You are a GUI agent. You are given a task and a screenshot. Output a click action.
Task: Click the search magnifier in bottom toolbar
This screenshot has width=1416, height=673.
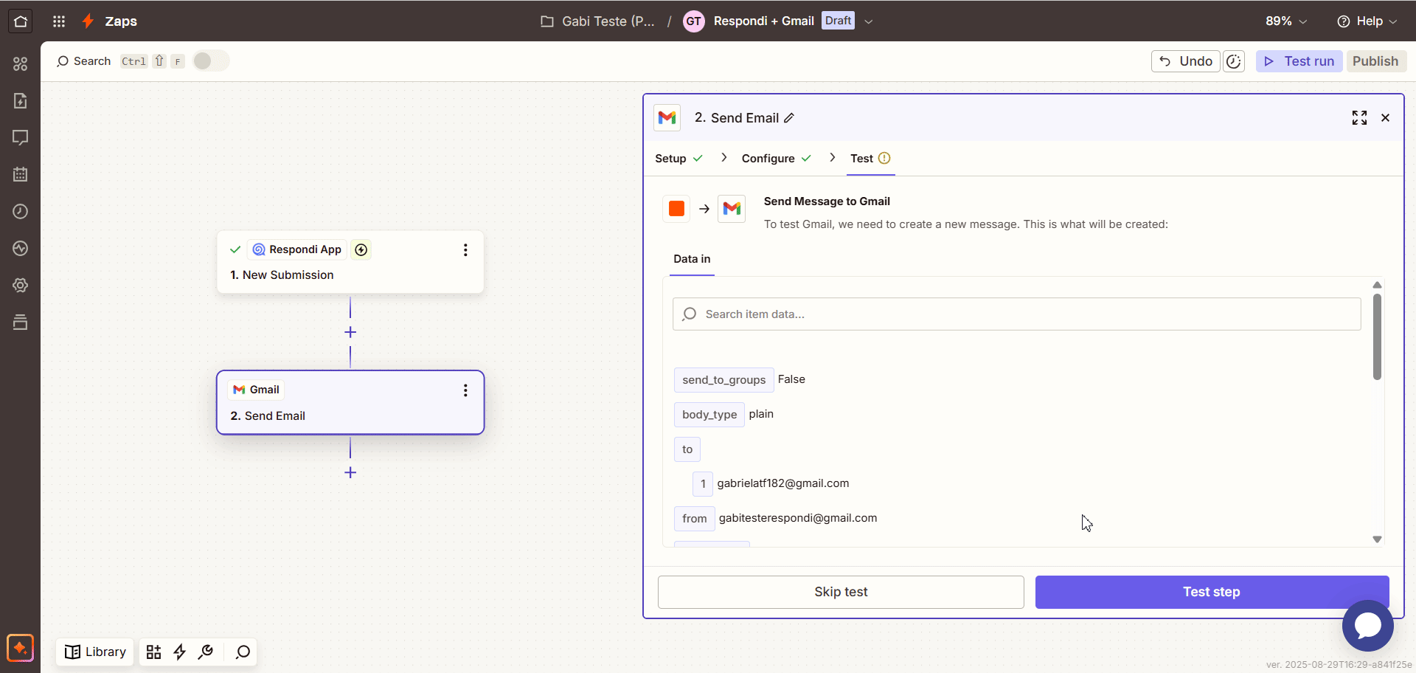(243, 652)
